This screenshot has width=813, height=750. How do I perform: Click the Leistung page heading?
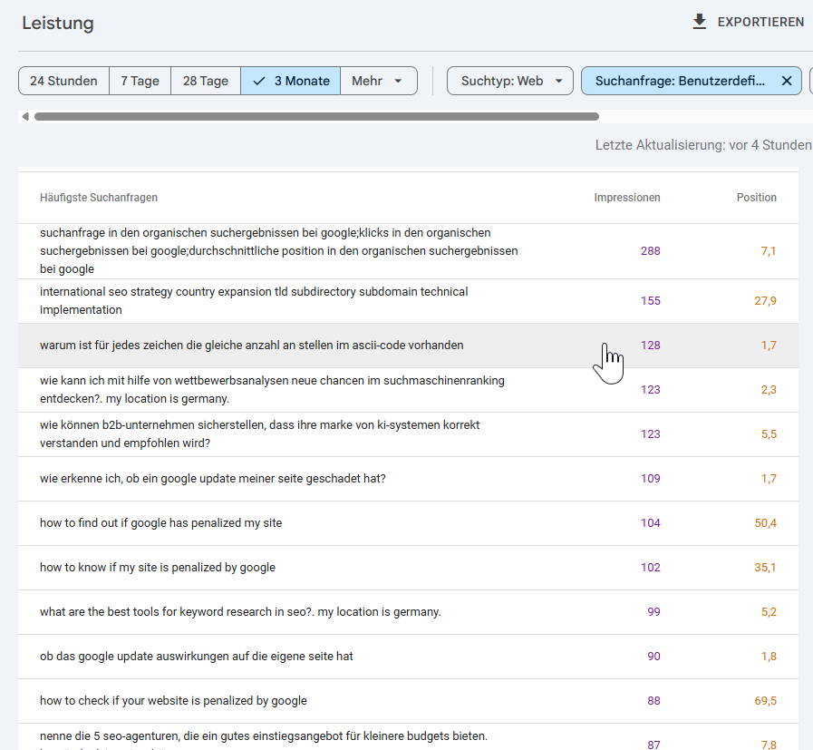pos(58,24)
